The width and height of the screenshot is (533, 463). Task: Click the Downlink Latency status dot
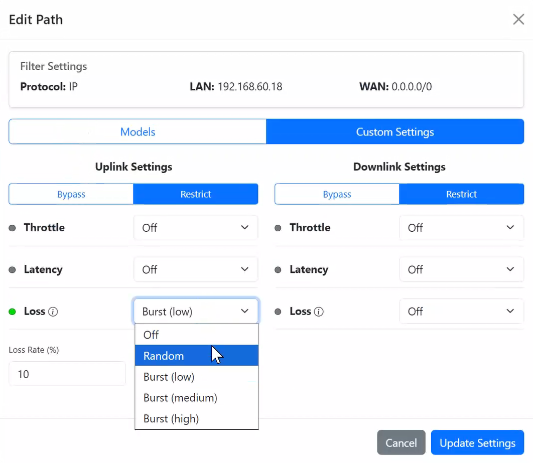(x=278, y=270)
